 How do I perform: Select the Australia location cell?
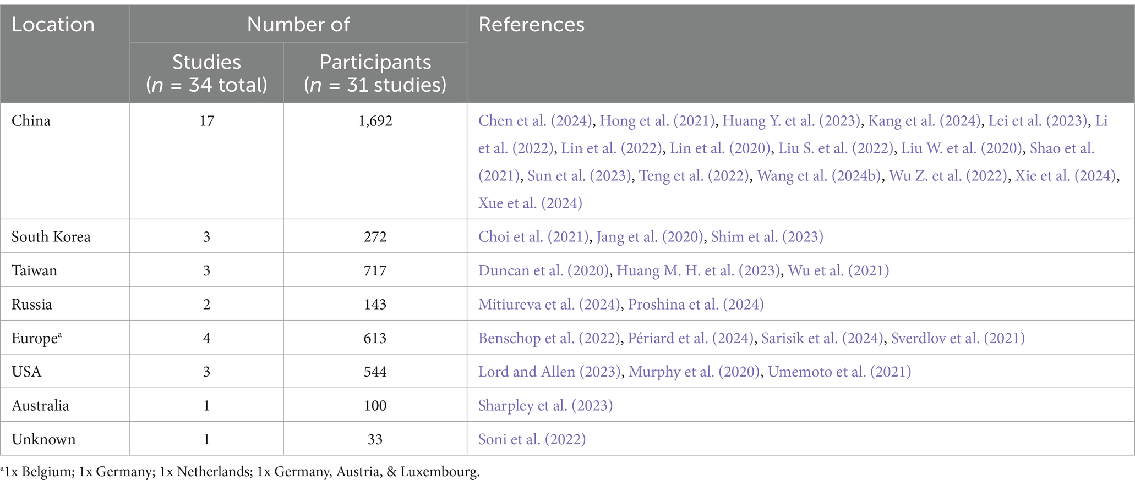[65, 406]
